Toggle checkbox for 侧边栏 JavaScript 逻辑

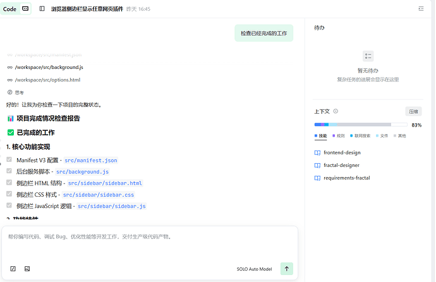pyautogui.click(x=9, y=205)
